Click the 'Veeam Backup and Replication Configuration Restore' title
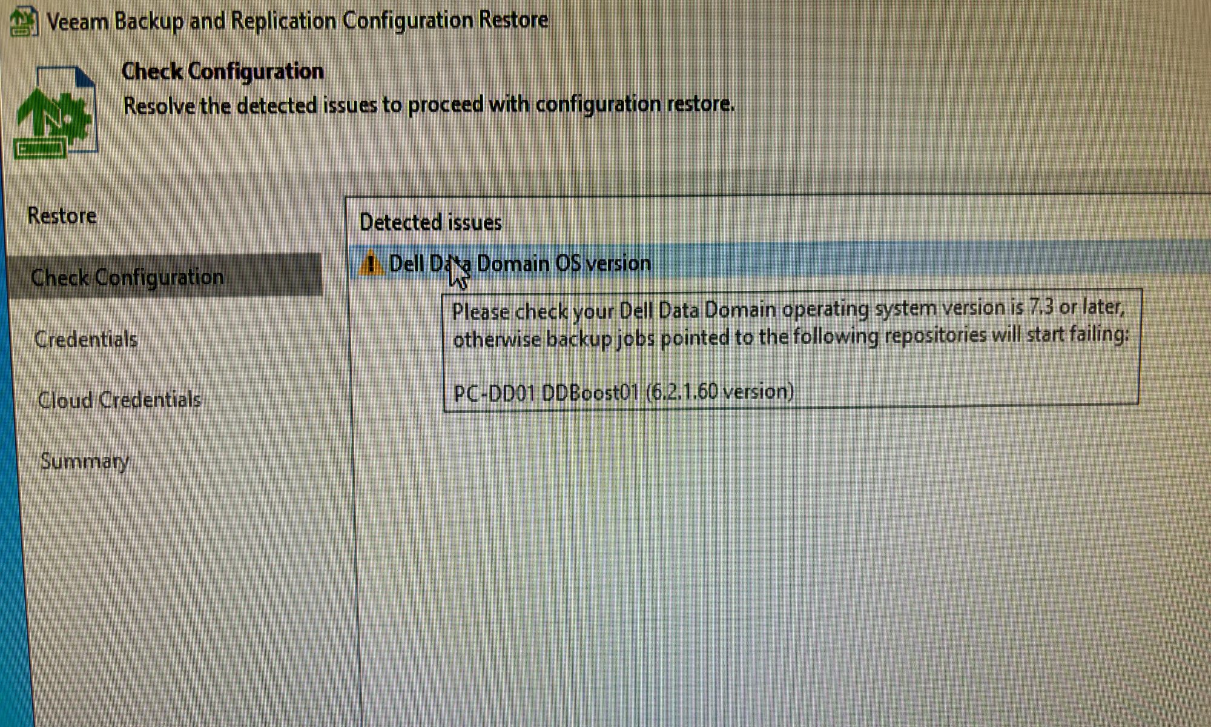The image size is (1211, 727). [x=297, y=21]
